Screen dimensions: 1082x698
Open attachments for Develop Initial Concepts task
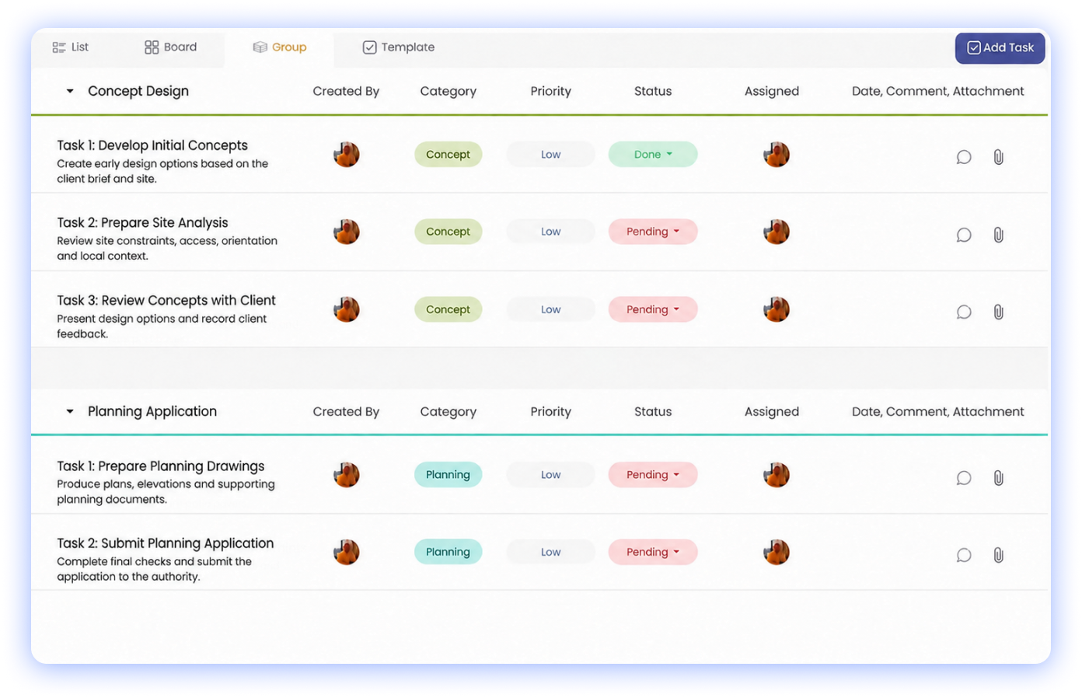pos(999,157)
